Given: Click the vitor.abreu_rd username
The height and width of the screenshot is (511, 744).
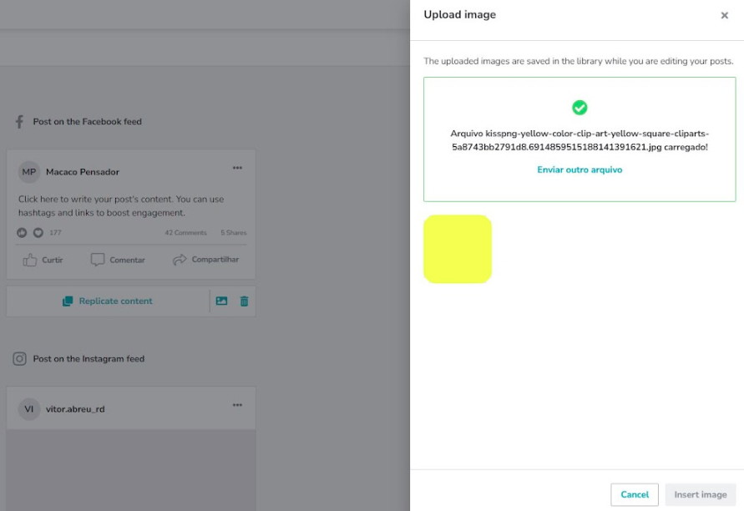Looking at the screenshot, I should pos(75,409).
